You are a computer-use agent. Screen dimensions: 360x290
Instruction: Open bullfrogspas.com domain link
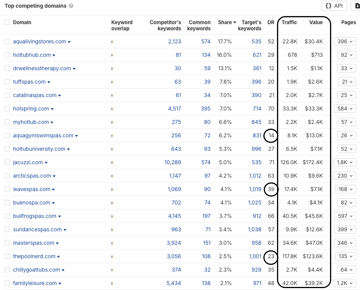click(35, 216)
